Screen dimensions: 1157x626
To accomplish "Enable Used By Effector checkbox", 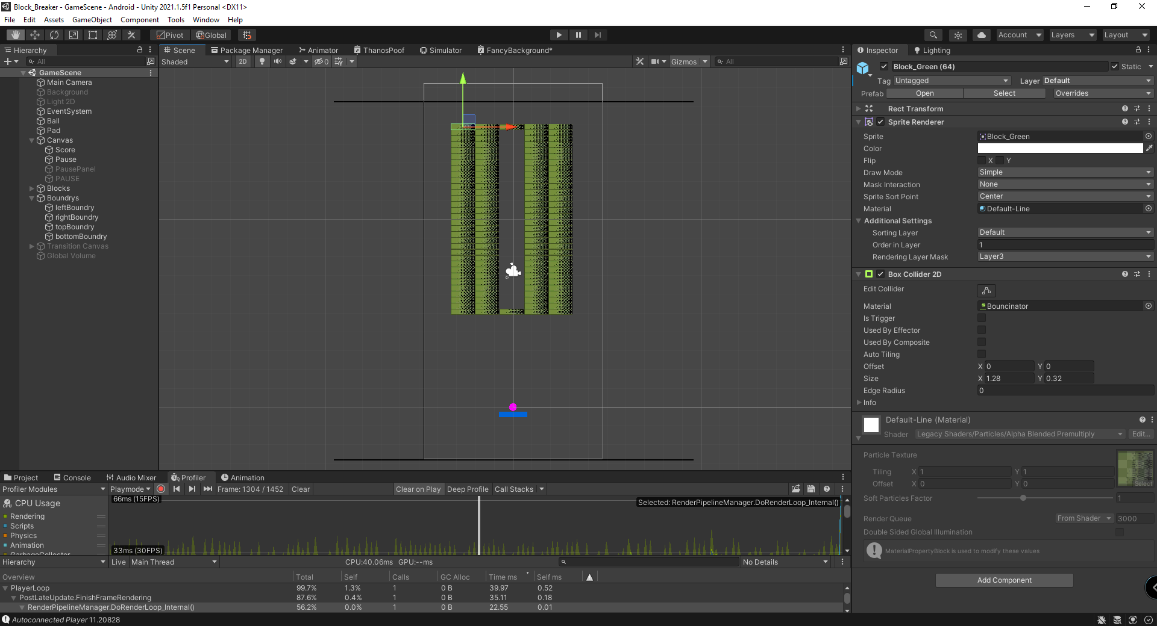I will [982, 330].
